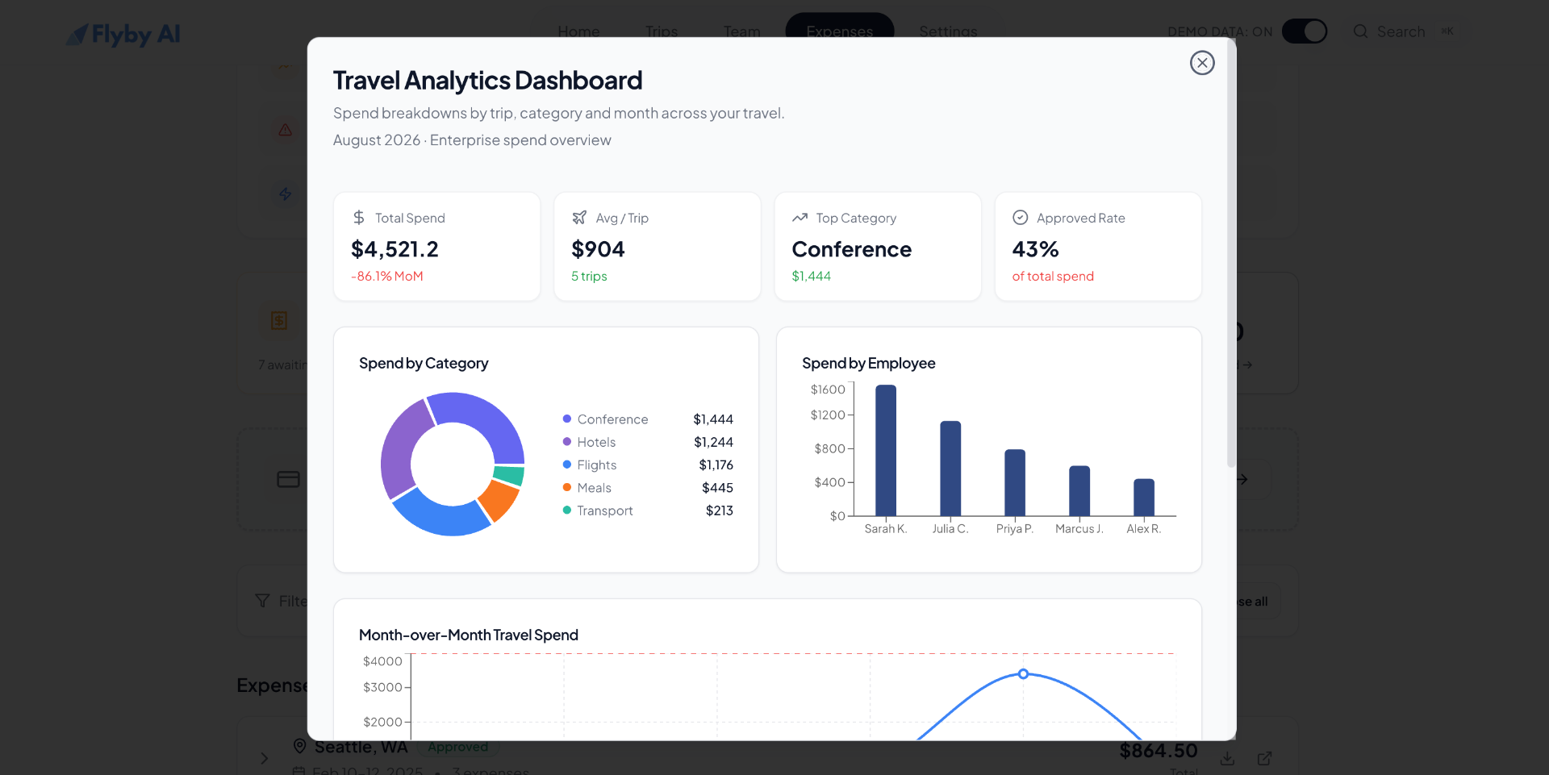The width and height of the screenshot is (1549, 775).
Task: Click the -86.1% MoM text
Action: click(x=387, y=276)
